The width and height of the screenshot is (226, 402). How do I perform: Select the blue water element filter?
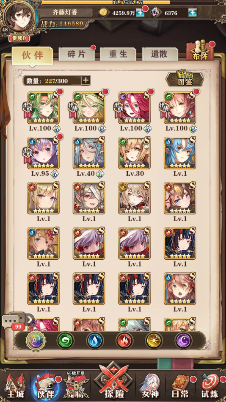[x=95, y=341]
